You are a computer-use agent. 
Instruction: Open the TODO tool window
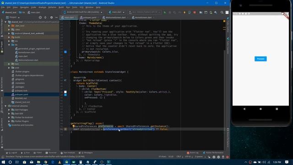[x=38, y=153]
